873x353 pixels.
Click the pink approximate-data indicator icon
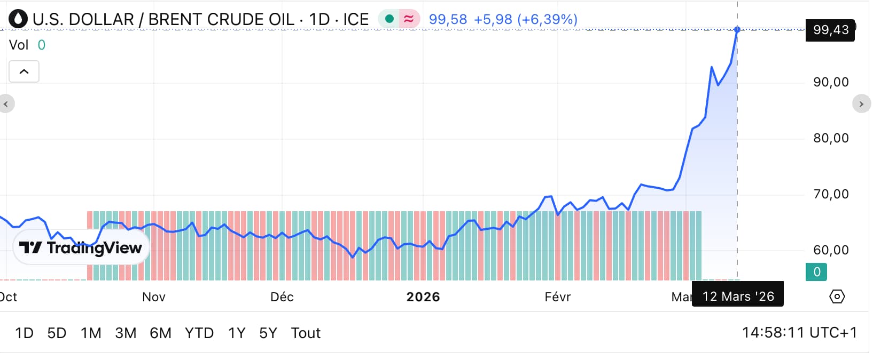409,19
